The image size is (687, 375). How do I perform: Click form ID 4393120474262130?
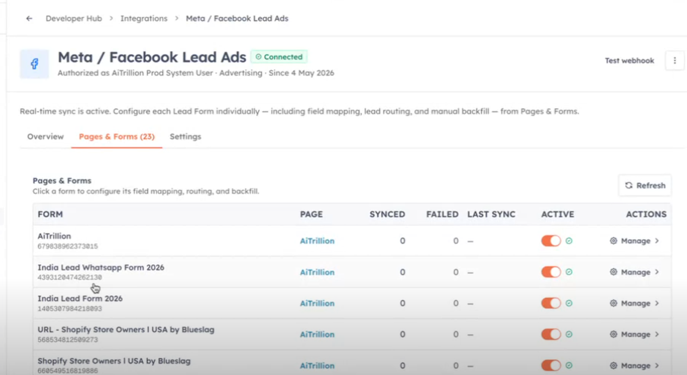[70, 278]
